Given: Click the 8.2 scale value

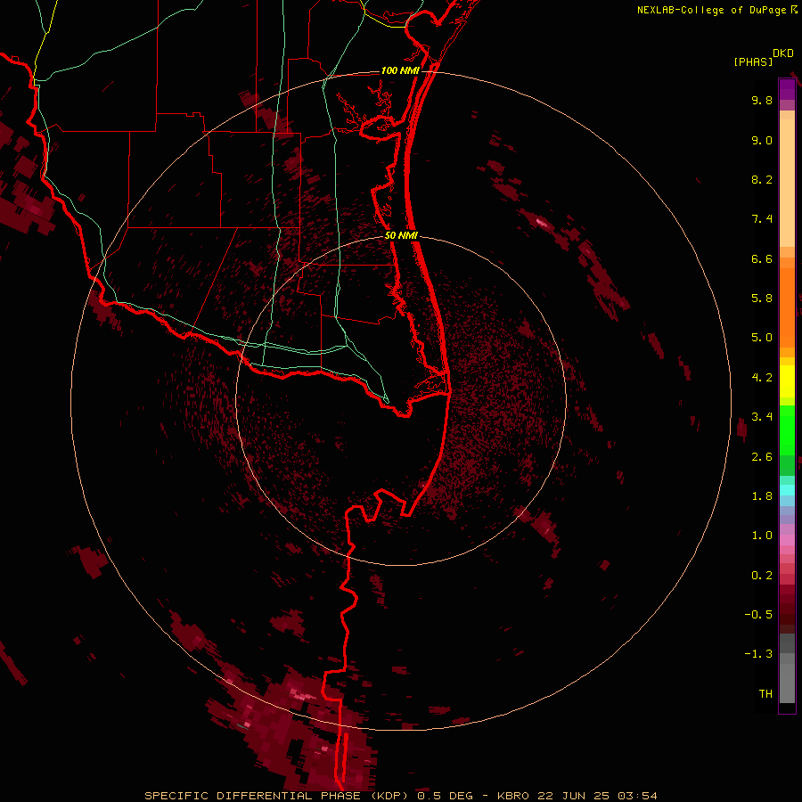Looking at the screenshot, I should 762,179.
